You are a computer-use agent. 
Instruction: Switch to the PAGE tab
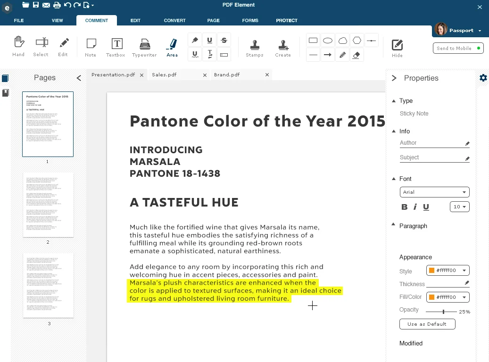point(213,20)
